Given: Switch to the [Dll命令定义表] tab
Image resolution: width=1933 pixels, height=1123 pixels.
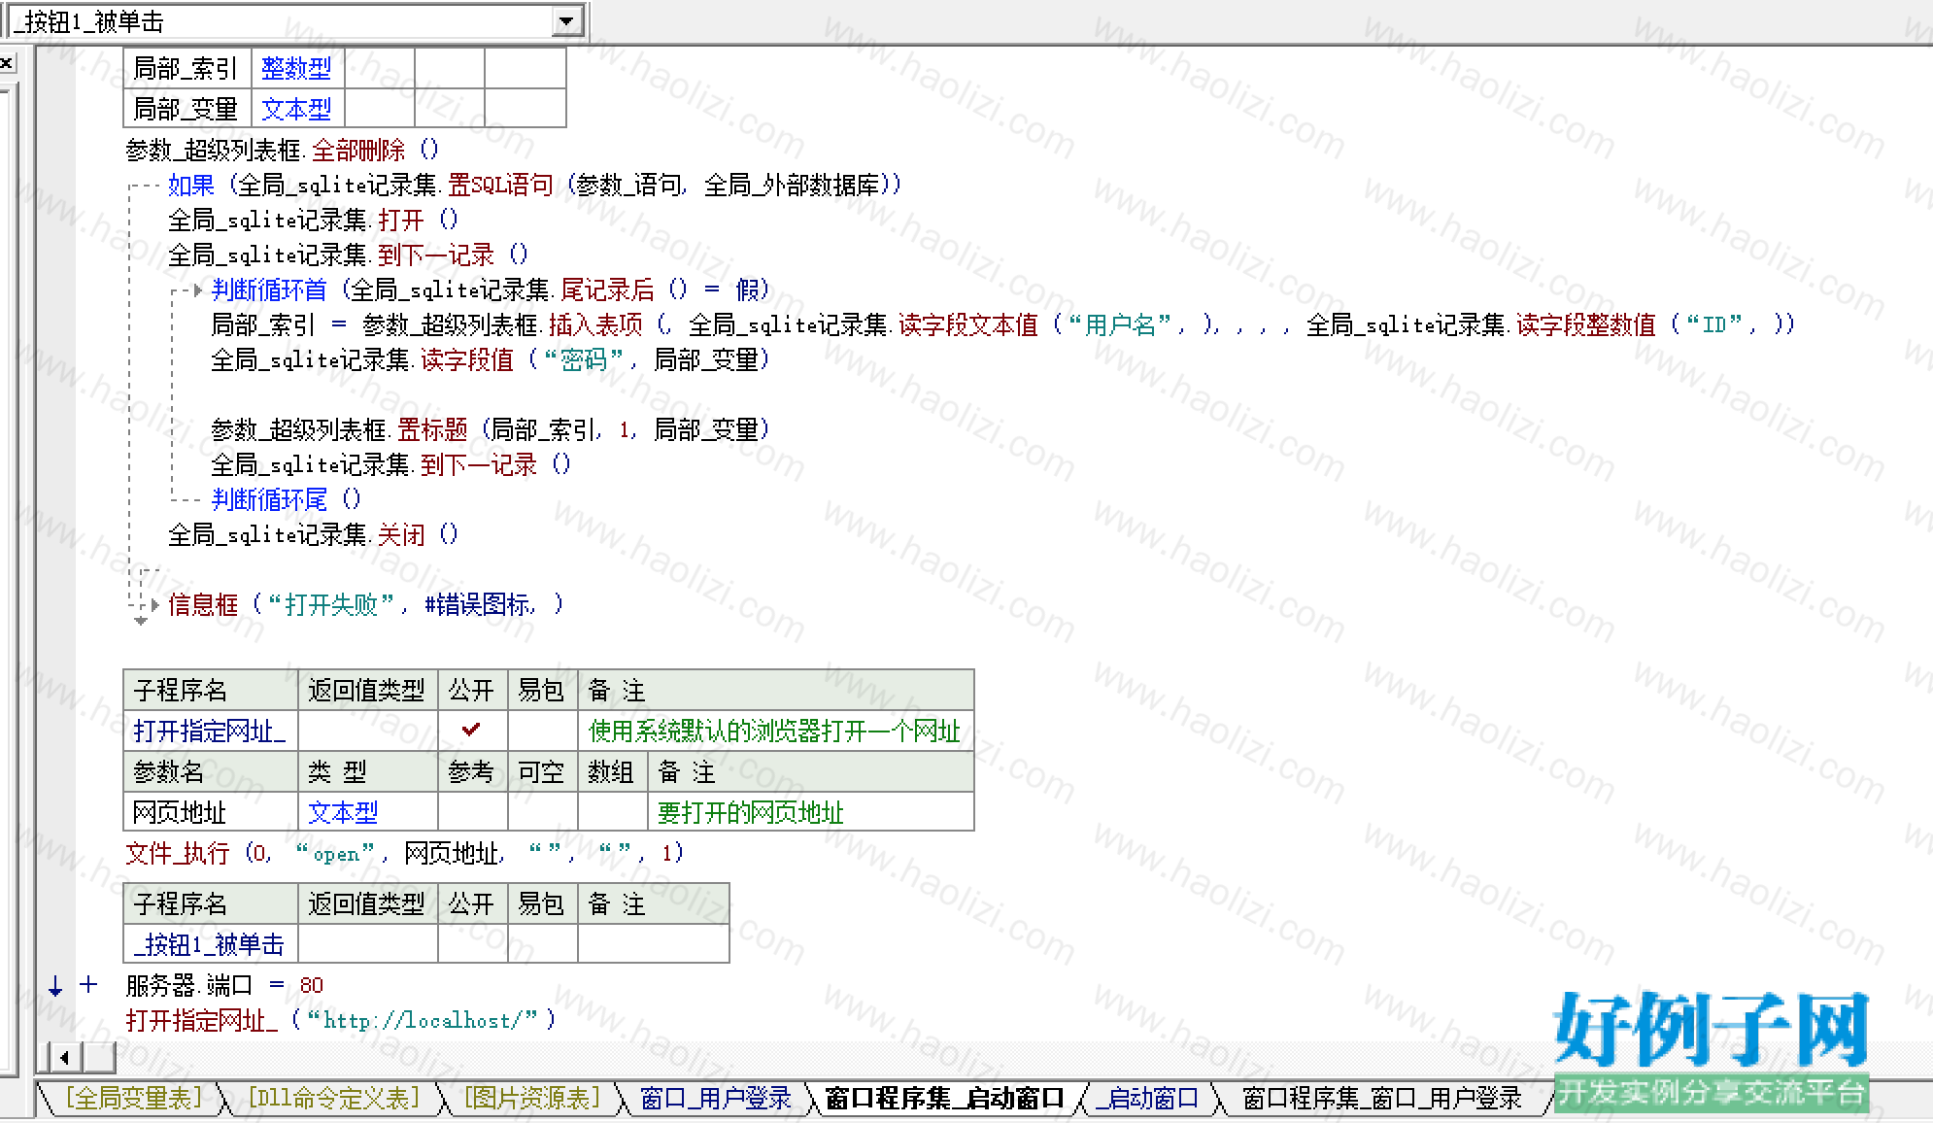Looking at the screenshot, I should pos(334,1099).
